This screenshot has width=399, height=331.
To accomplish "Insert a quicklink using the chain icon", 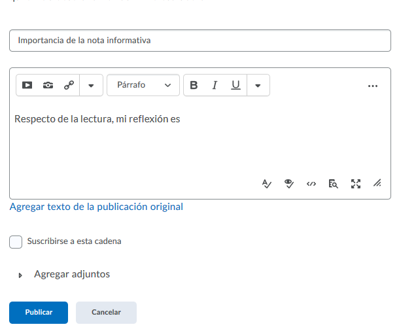I will click(x=69, y=85).
